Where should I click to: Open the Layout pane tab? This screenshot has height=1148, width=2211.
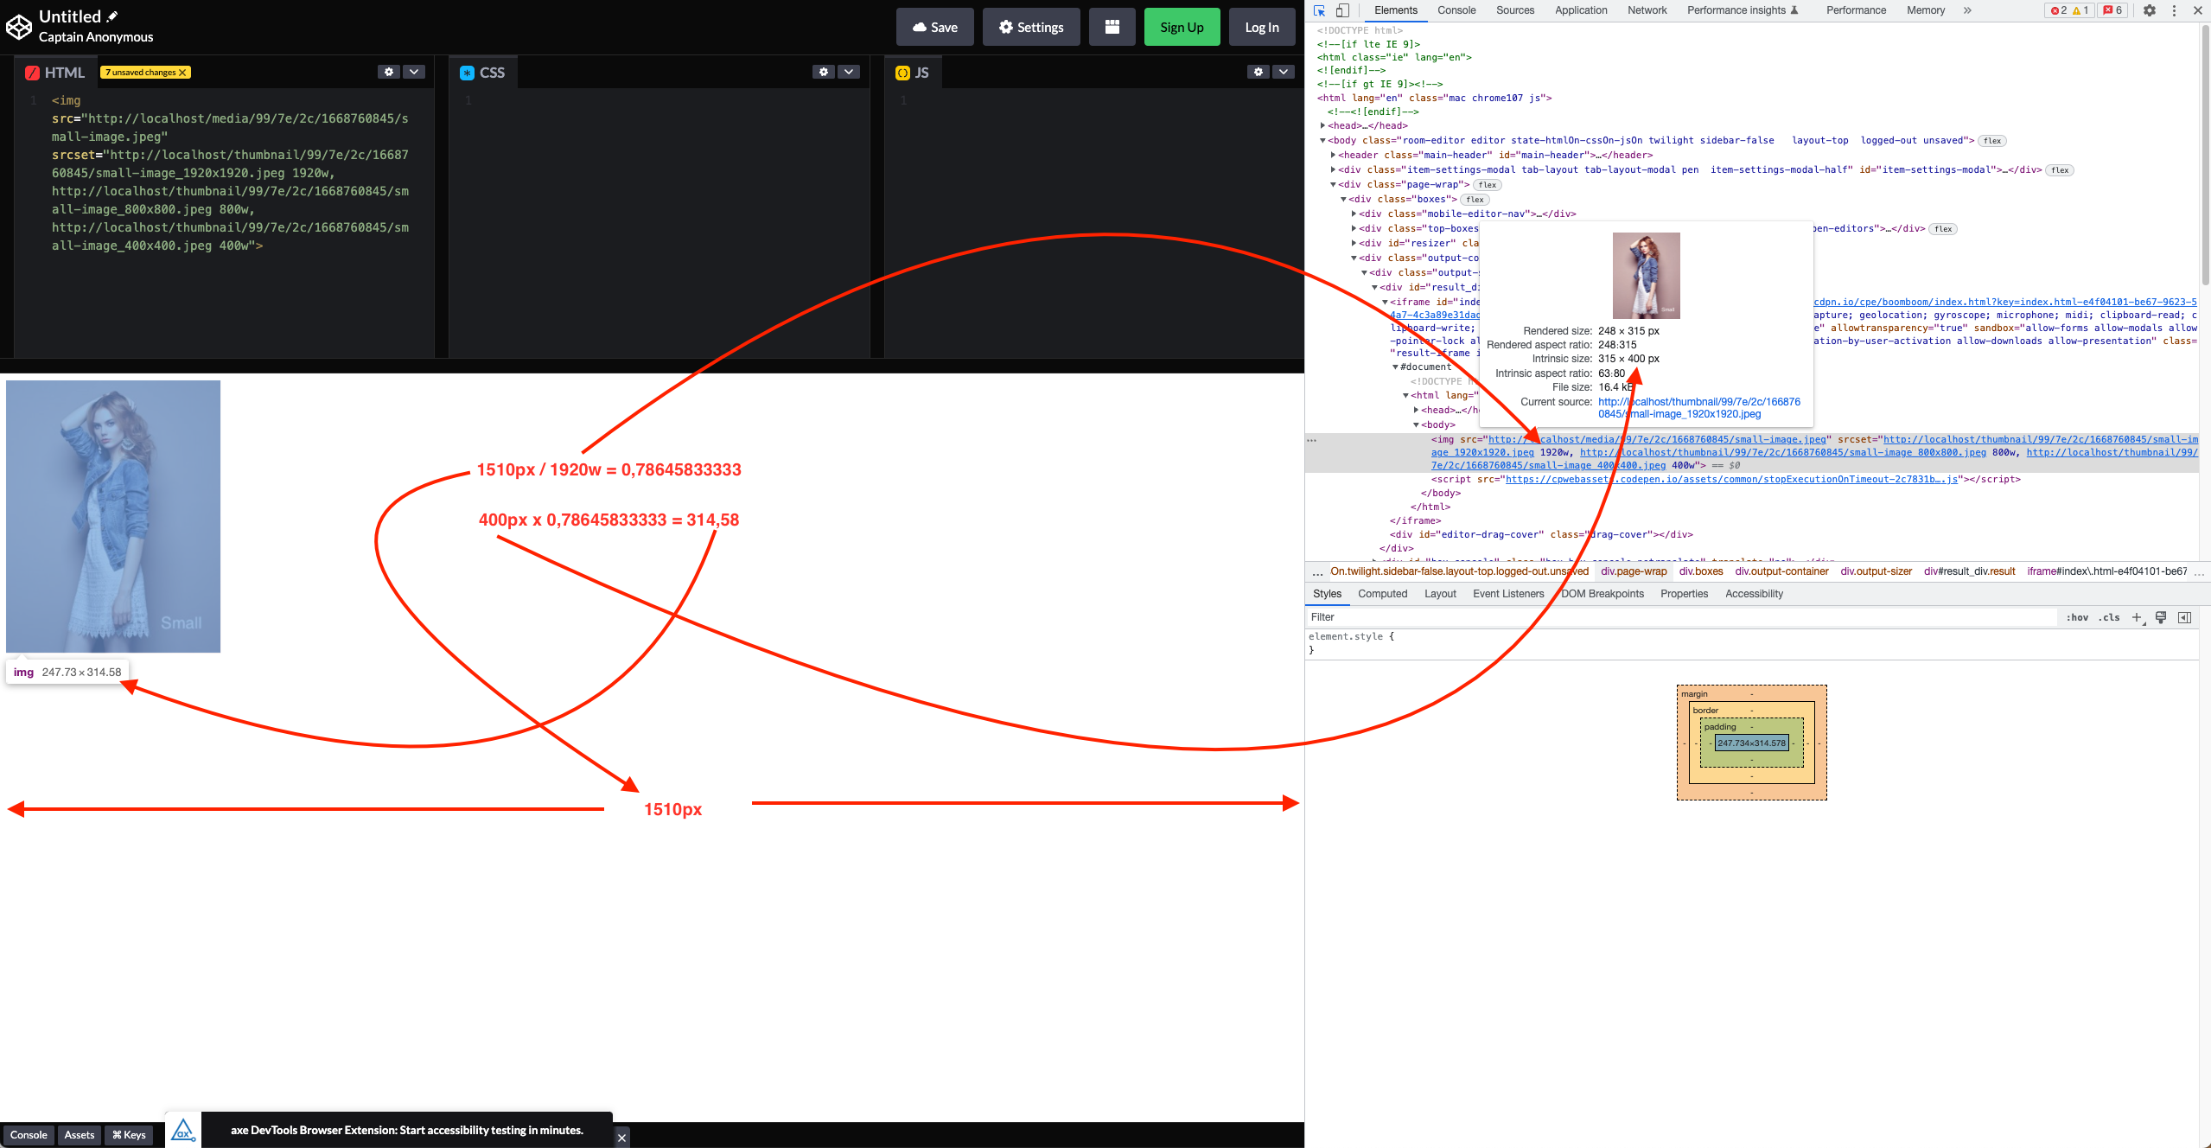[1440, 594]
